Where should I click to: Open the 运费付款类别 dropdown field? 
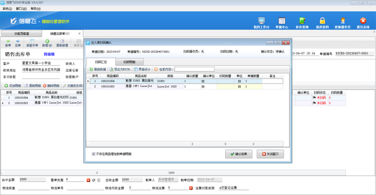233,188
